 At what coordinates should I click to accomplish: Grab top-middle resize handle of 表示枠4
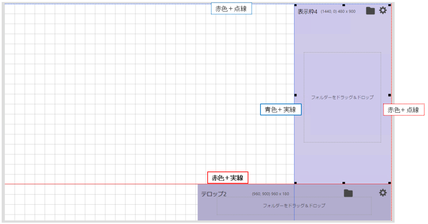click(344, 5)
